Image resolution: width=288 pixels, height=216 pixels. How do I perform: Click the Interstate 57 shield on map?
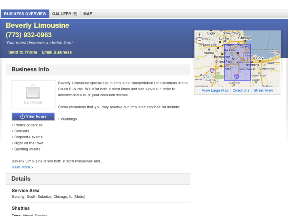(237, 76)
